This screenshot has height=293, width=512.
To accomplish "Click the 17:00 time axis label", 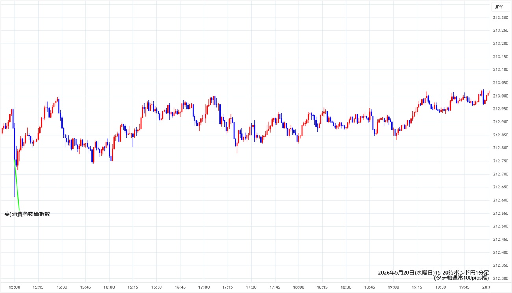I will point(204,287).
